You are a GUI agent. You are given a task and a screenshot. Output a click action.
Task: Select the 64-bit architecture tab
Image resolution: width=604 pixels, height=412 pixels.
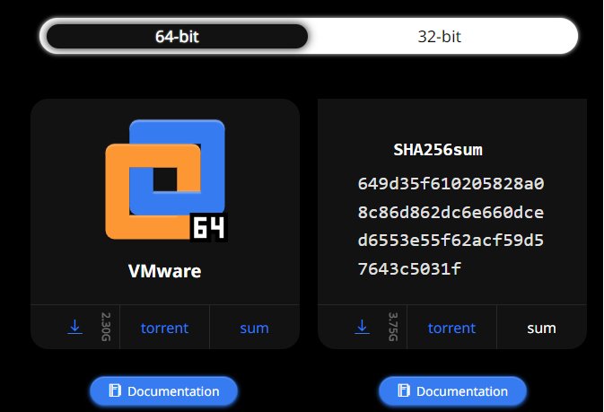click(177, 37)
